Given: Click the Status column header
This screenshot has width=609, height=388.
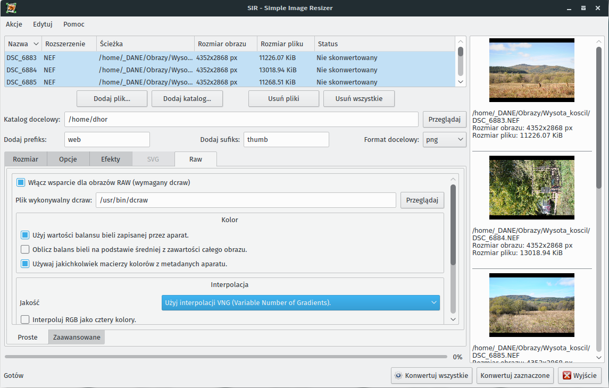Looking at the screenshot, I should click(385, 44).
